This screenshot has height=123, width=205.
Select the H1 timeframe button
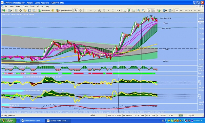(x=195, y=10)
